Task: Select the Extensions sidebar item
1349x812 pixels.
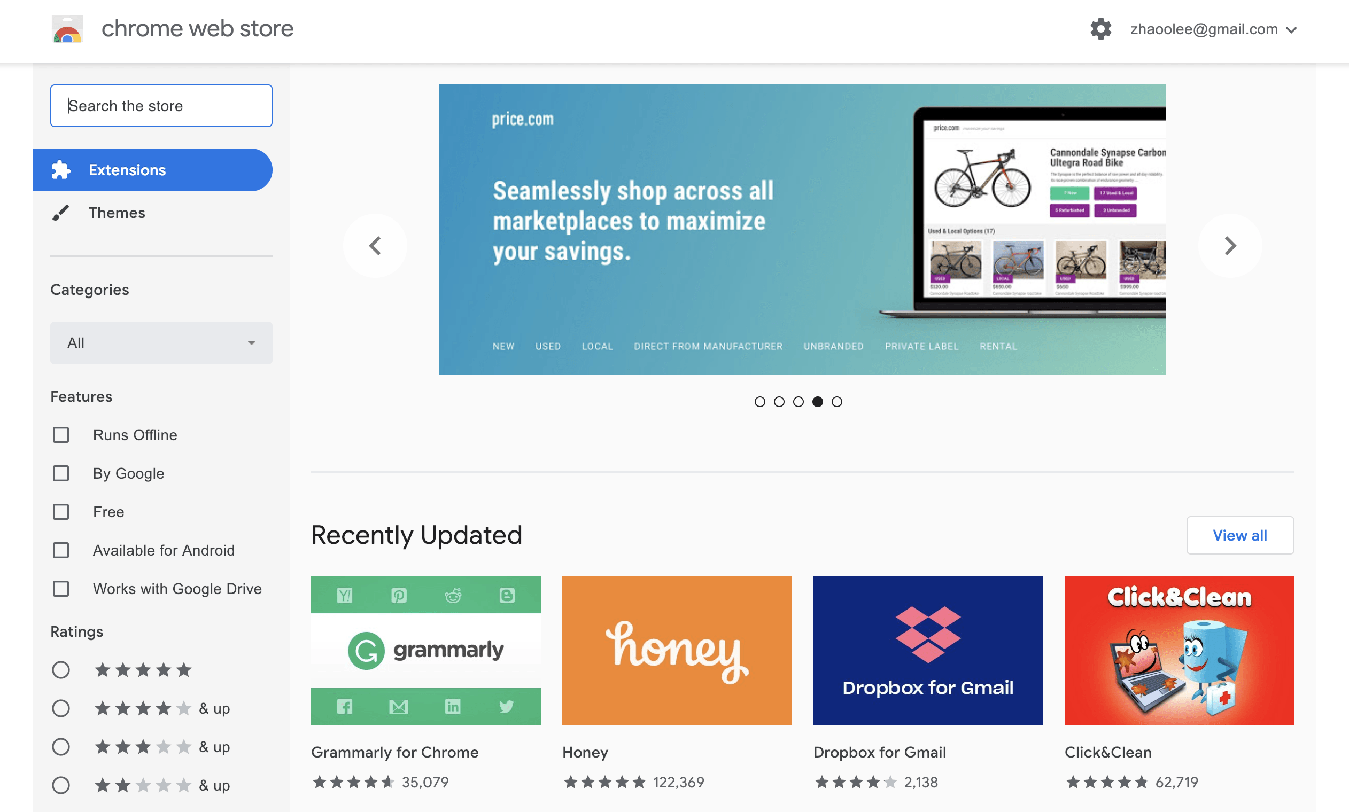Action: point(127,170)
